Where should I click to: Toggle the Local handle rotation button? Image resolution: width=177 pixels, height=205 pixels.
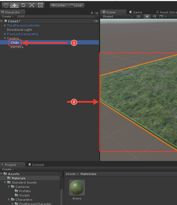point(76,5)
